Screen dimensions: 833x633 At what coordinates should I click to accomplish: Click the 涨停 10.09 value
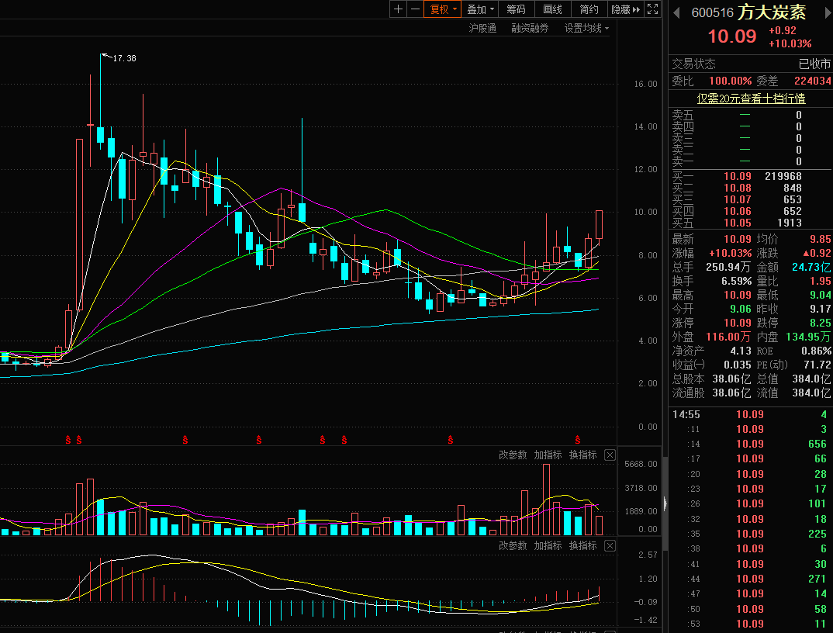coord(738,323)
